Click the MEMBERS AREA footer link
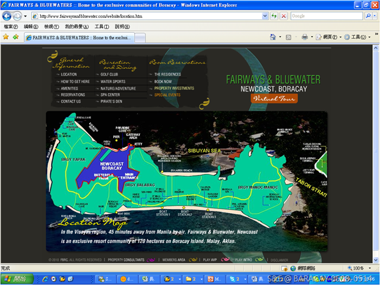The height and width of the screenshot is (285, 380). point(173,260)
